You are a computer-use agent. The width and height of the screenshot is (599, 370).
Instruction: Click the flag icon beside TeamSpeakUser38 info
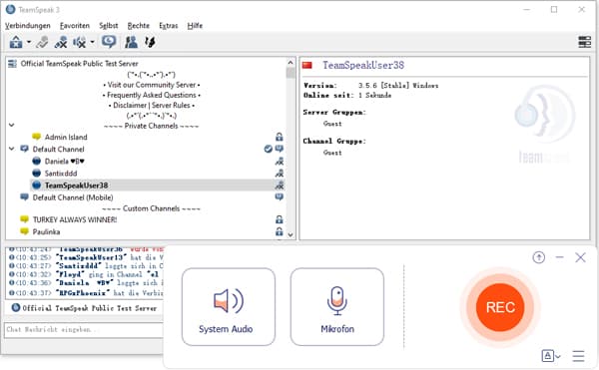307,65
